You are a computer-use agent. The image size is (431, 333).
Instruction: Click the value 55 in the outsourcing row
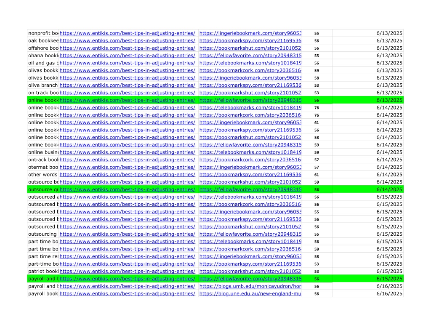coord(317,234)
